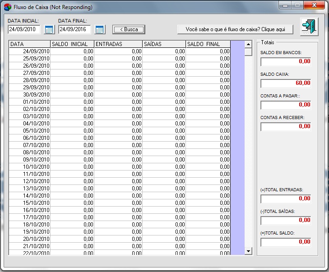The width and height of the screenshot is (329, 272).
Task: Click the SALDO FINAL column header
Action: click(208, 44)
